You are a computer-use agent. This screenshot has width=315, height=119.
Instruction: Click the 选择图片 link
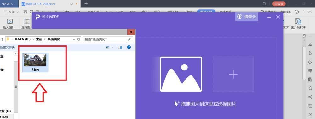(227, 104)
